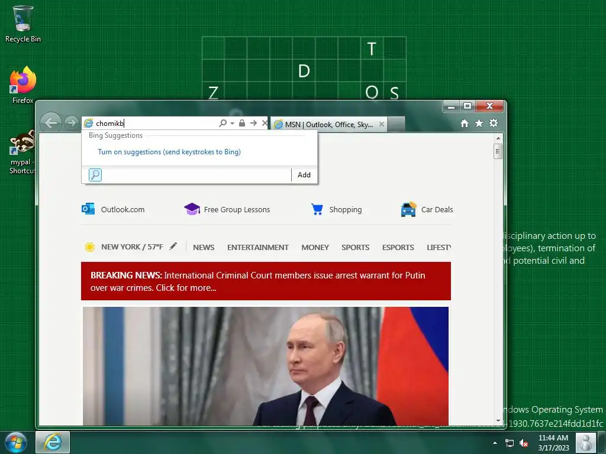Click the muted volume tray icon
The height and width of the screenshot is (454, 606).
(524, 443)
